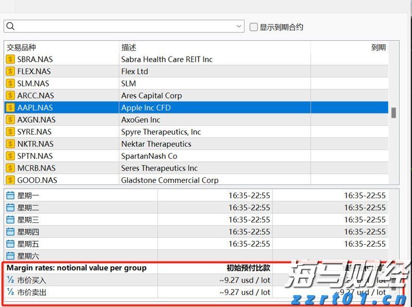Click the vertical scrollbar on the symbol list

click(x=394, y=113)
